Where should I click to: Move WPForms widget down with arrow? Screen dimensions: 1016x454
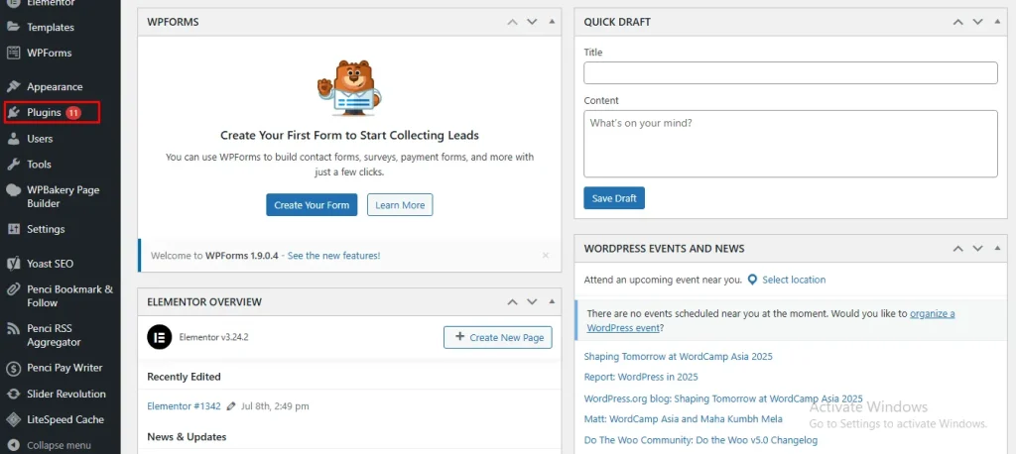[x=532, y=22]
